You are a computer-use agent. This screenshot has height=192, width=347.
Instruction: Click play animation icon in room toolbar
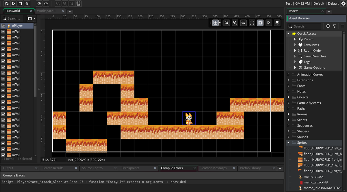tap(269, 22)
